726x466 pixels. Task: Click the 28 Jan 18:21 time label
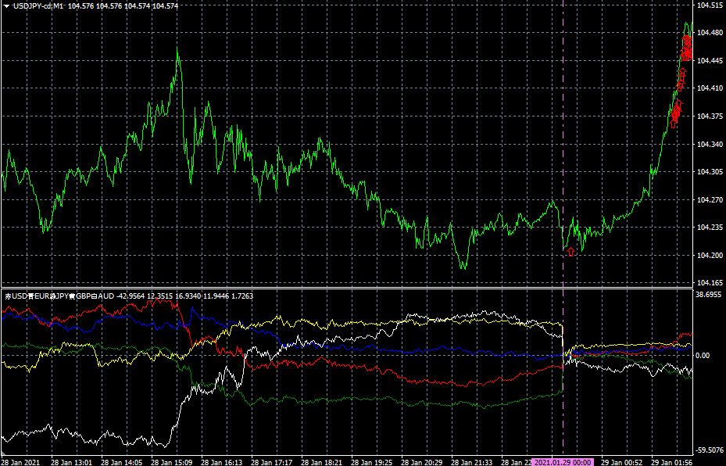[321, 462]
